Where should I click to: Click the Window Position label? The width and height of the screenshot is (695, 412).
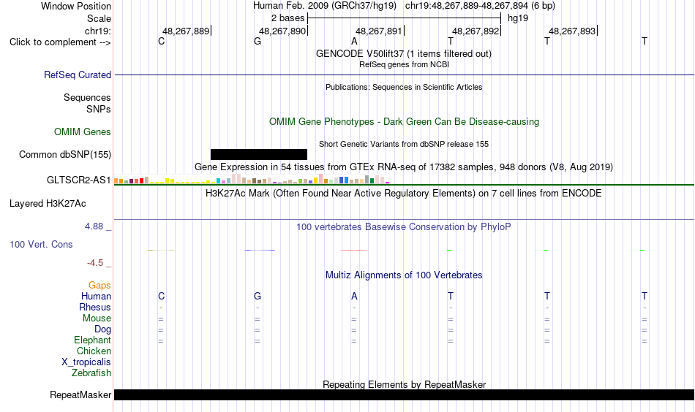[76, 6]
